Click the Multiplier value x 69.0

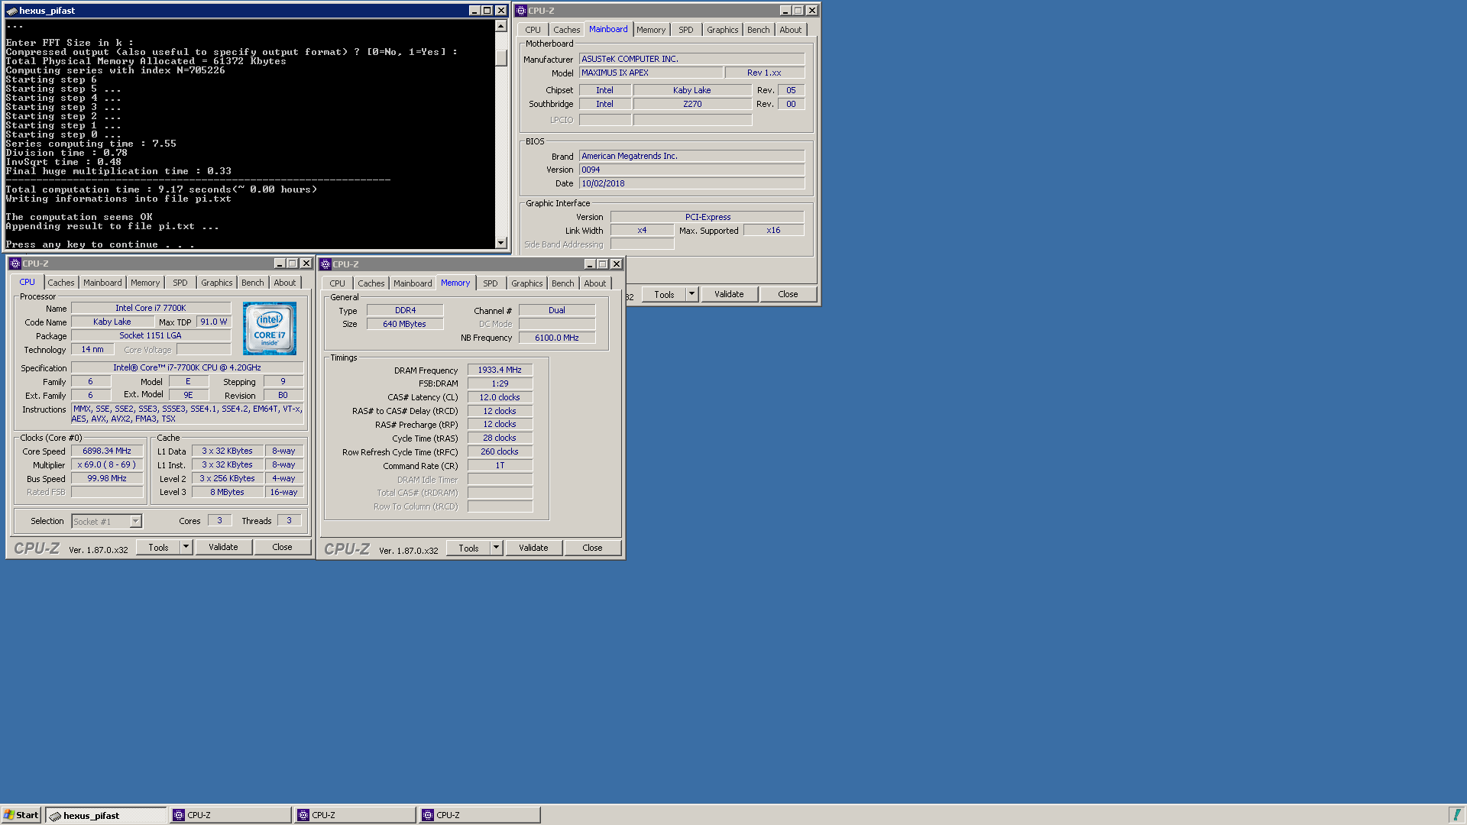click(107, 464)
